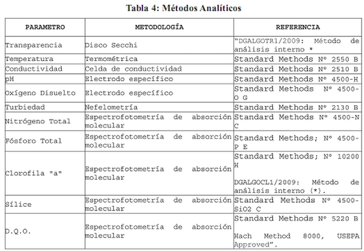Click the table title 'Tabla 4: Métodos Analíticos'
Viewport: 364px width, 251px height.
[183, 8]
